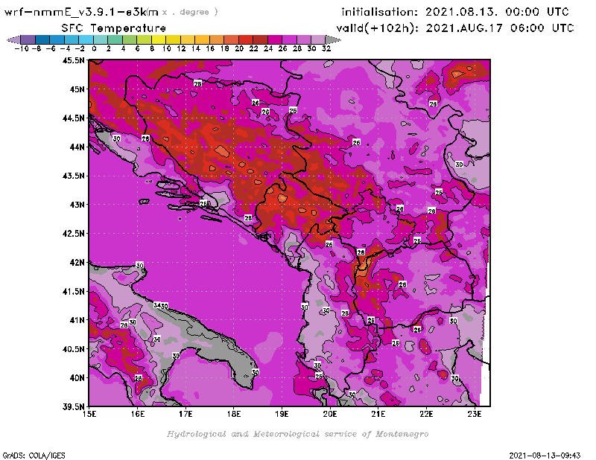
Task: Select the '44N' latitude label
Action: click(x=77, y=147)
